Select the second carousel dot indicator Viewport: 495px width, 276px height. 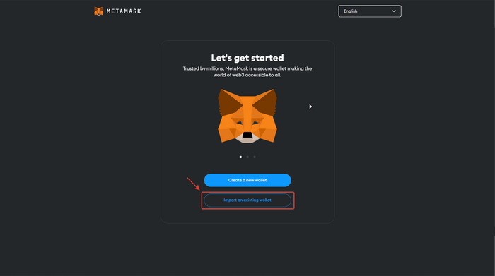248,157
